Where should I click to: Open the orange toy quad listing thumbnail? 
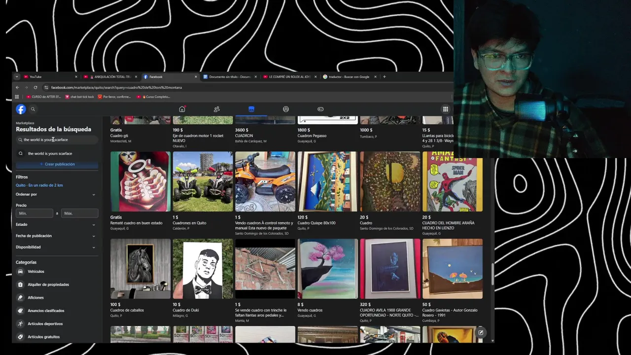click(x=265, y=181)
